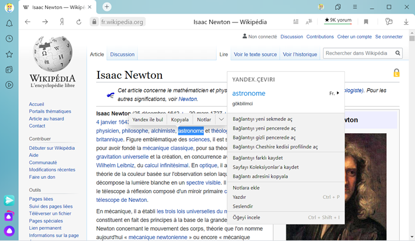Open 'Voir l'historique' tab
This screenshot has width=415, height=241.
tap(300, 54)
